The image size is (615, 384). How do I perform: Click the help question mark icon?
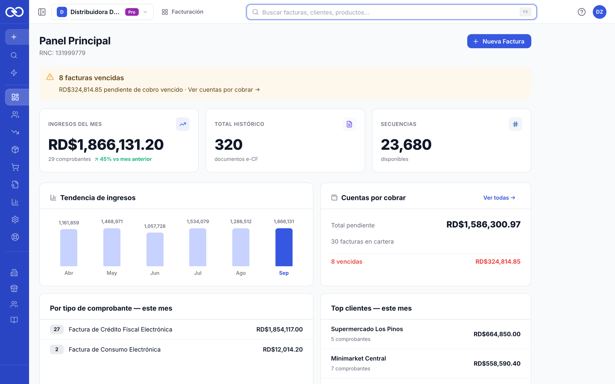582,12
